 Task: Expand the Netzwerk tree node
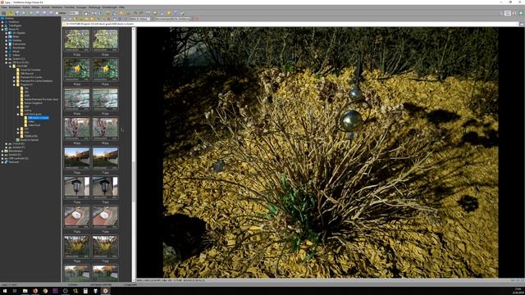(x=2, y=162)
